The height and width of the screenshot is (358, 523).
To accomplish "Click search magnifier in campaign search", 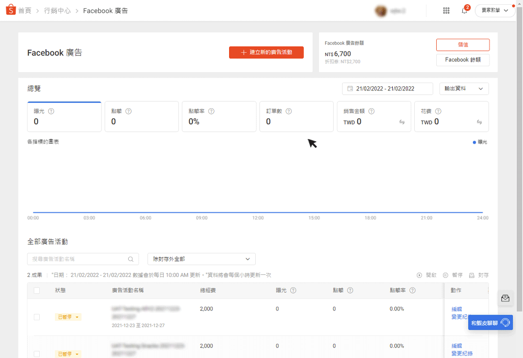I will pyautogui.click(x=131, y=259).
